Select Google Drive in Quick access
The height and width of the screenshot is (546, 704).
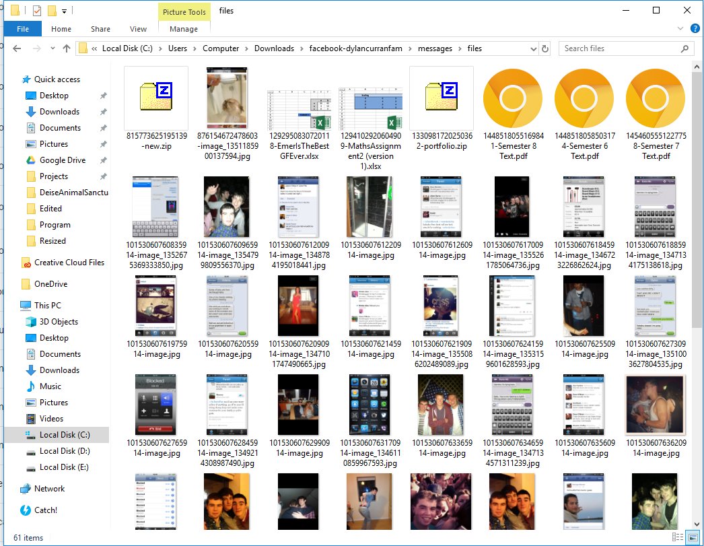(x=62, y=160)
